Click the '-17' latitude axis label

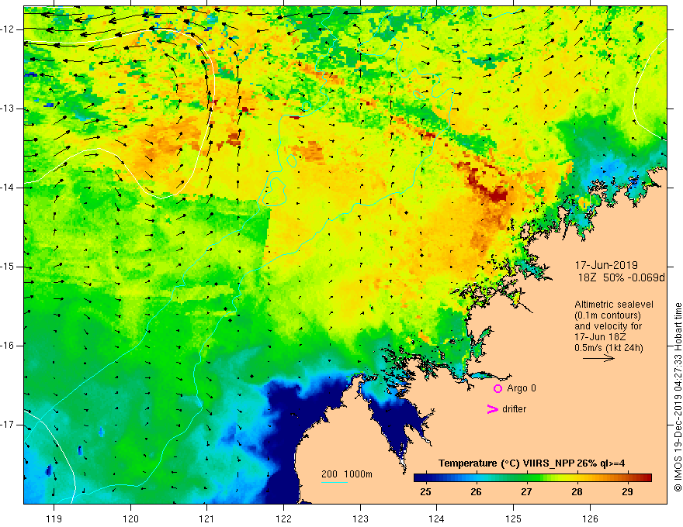(x=8, y=425)
